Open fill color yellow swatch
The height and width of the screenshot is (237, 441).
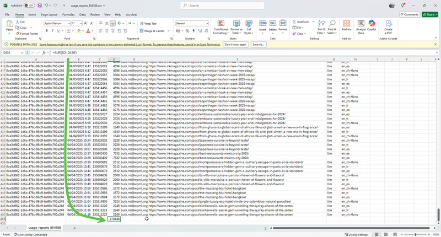point(79,31)
